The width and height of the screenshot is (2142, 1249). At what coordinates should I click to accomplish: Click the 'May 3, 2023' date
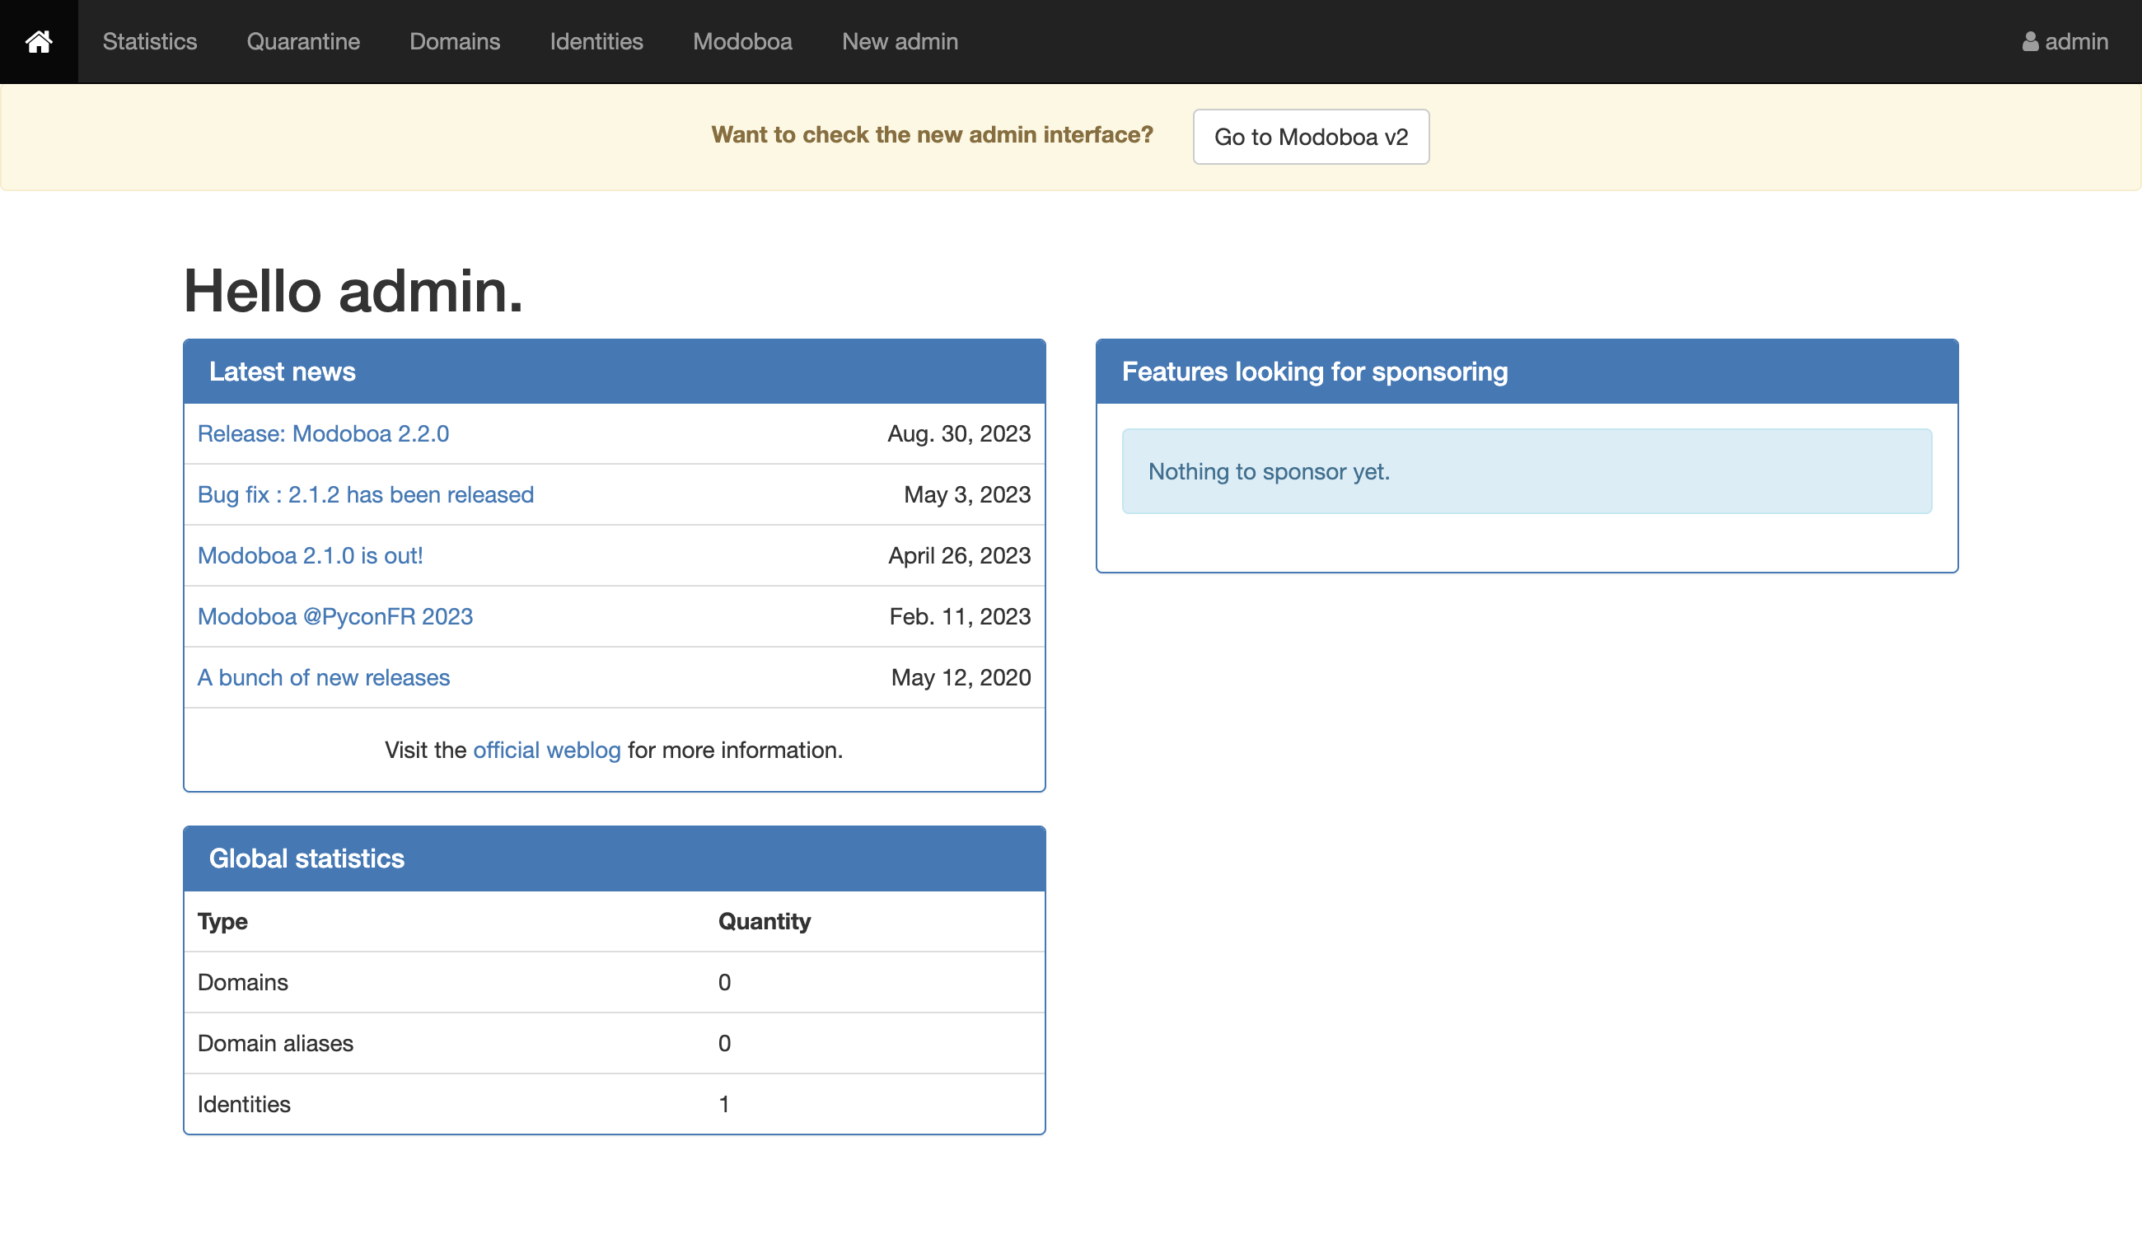pyautogui.click(x=967, y=495)
